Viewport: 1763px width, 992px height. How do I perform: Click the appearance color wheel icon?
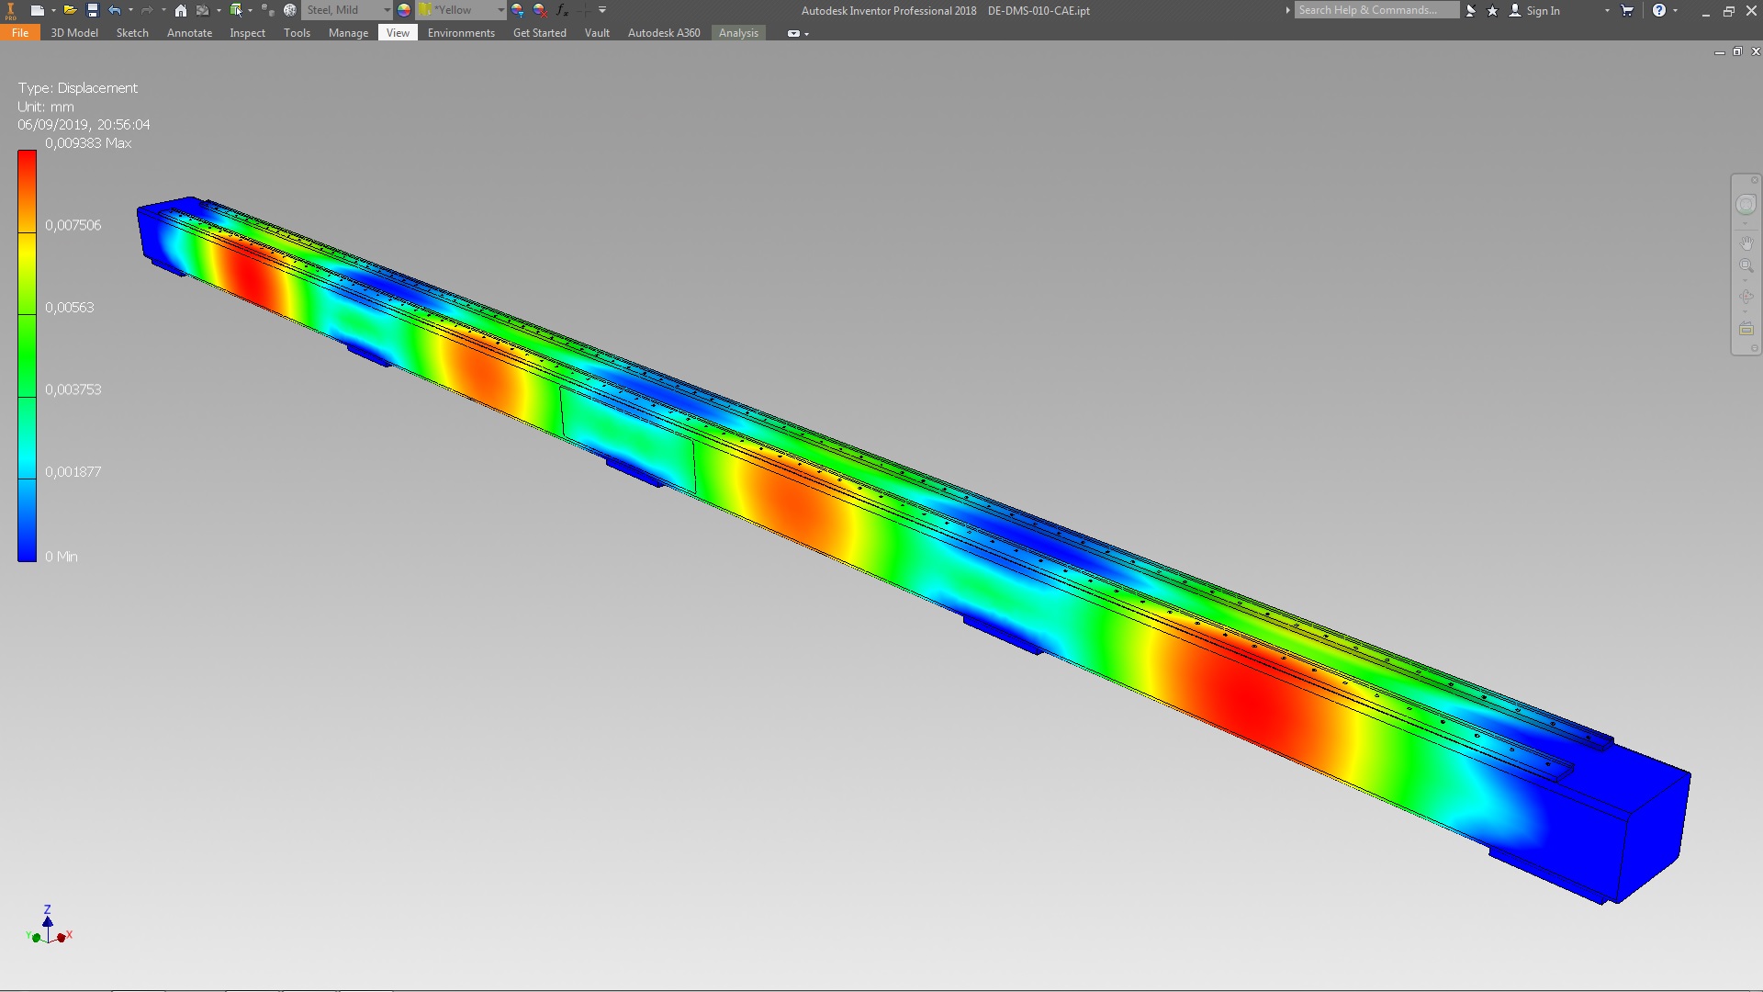pos(404,10)
